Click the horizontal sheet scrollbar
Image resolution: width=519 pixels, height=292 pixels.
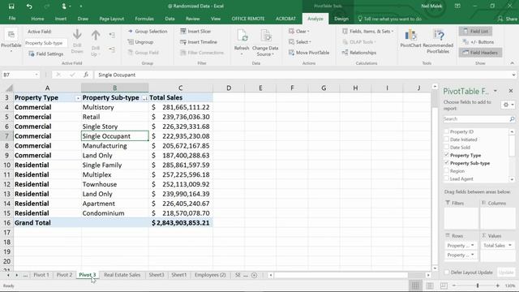click(341, 275)
